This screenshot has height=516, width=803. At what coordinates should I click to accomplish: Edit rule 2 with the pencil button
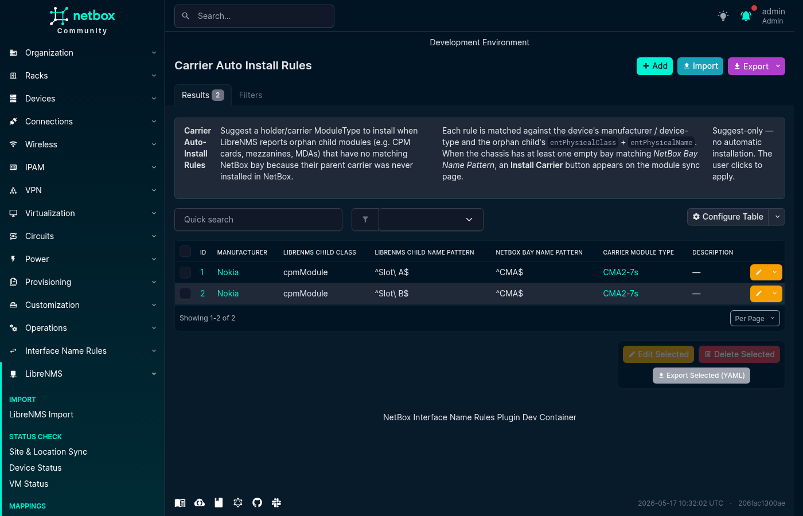759,294
